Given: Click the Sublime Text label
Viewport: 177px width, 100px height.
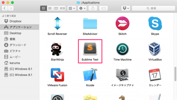Looking at the screenshot, I should pos(90,59).
